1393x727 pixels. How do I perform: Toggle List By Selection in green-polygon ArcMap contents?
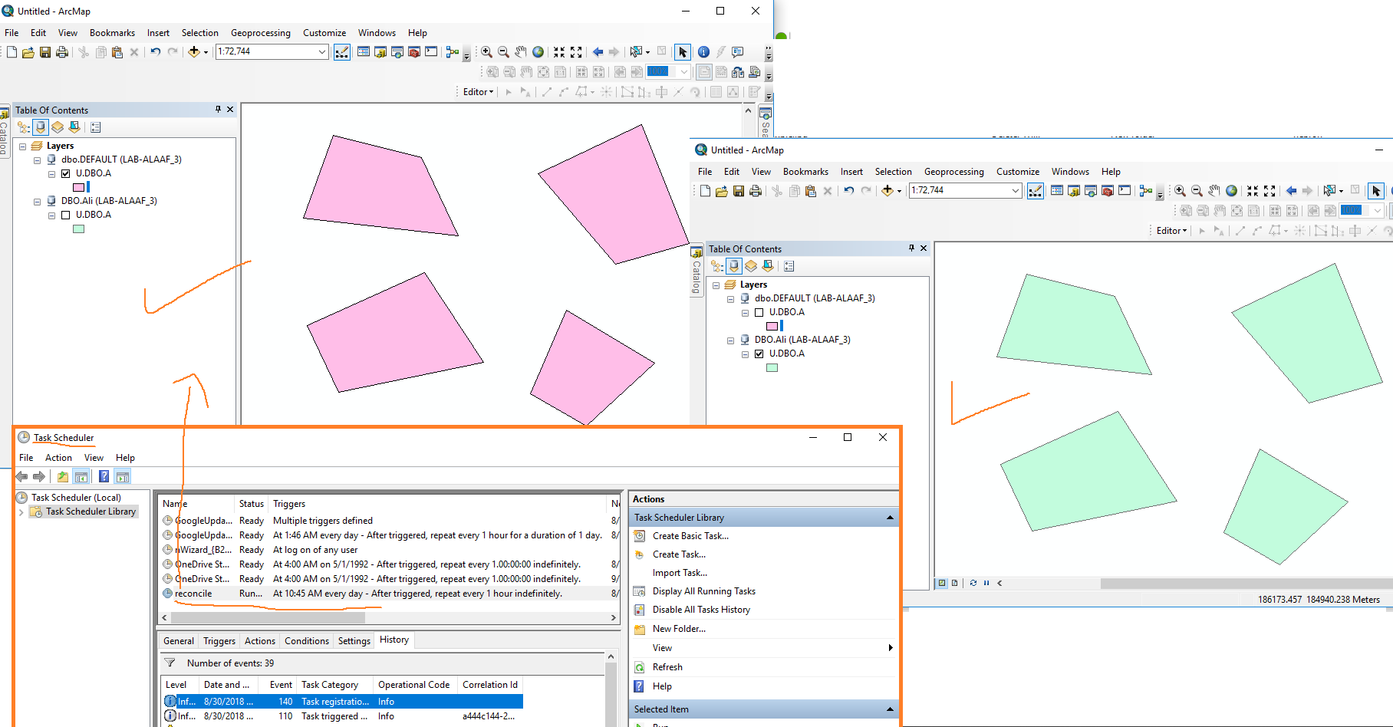(x=768, y=266)
